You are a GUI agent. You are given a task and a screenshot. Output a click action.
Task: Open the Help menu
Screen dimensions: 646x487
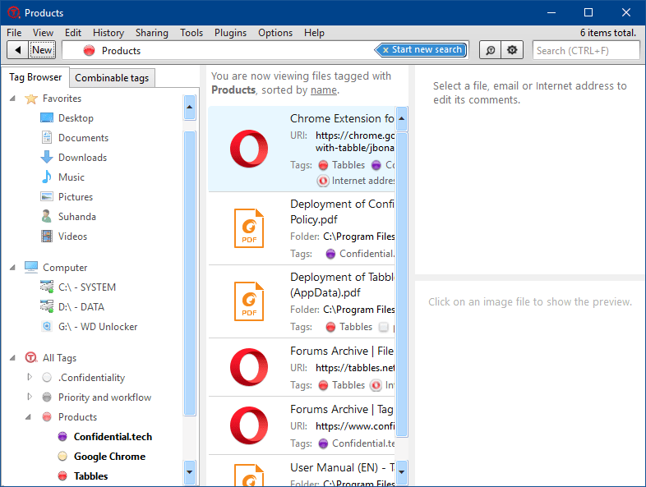(314, 33)
